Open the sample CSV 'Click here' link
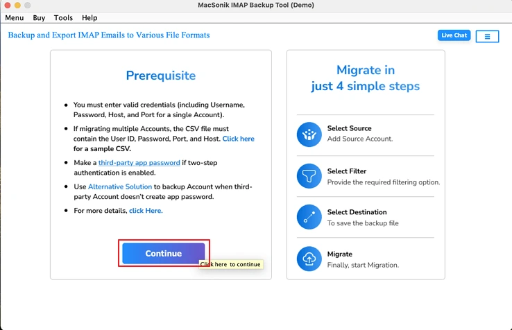Viewport: 512px width, 330px height. [239, 139]
